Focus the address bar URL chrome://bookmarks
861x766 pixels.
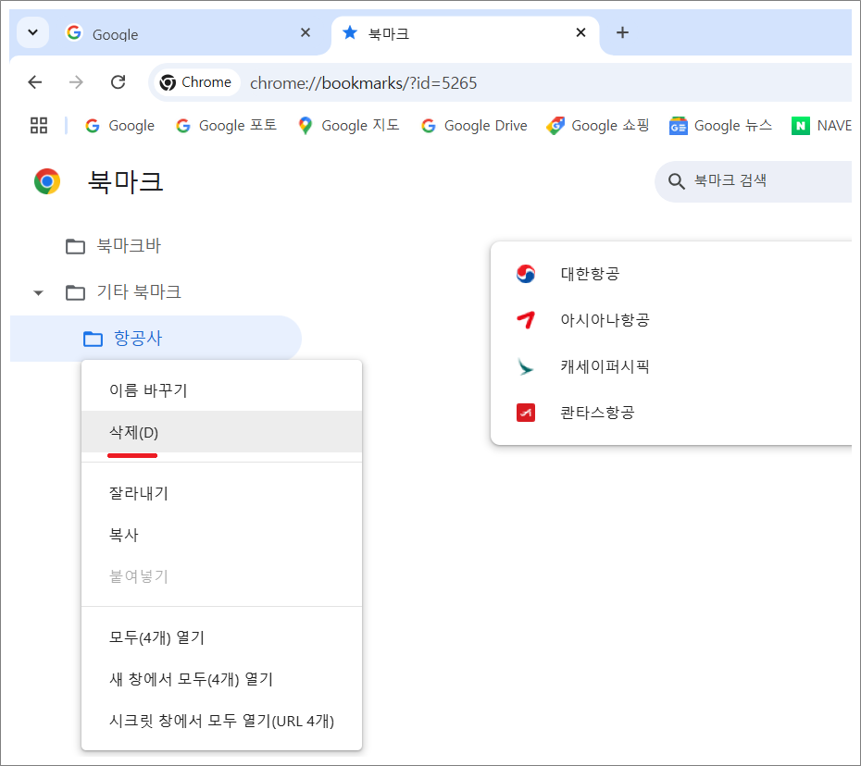coord(364,83)
